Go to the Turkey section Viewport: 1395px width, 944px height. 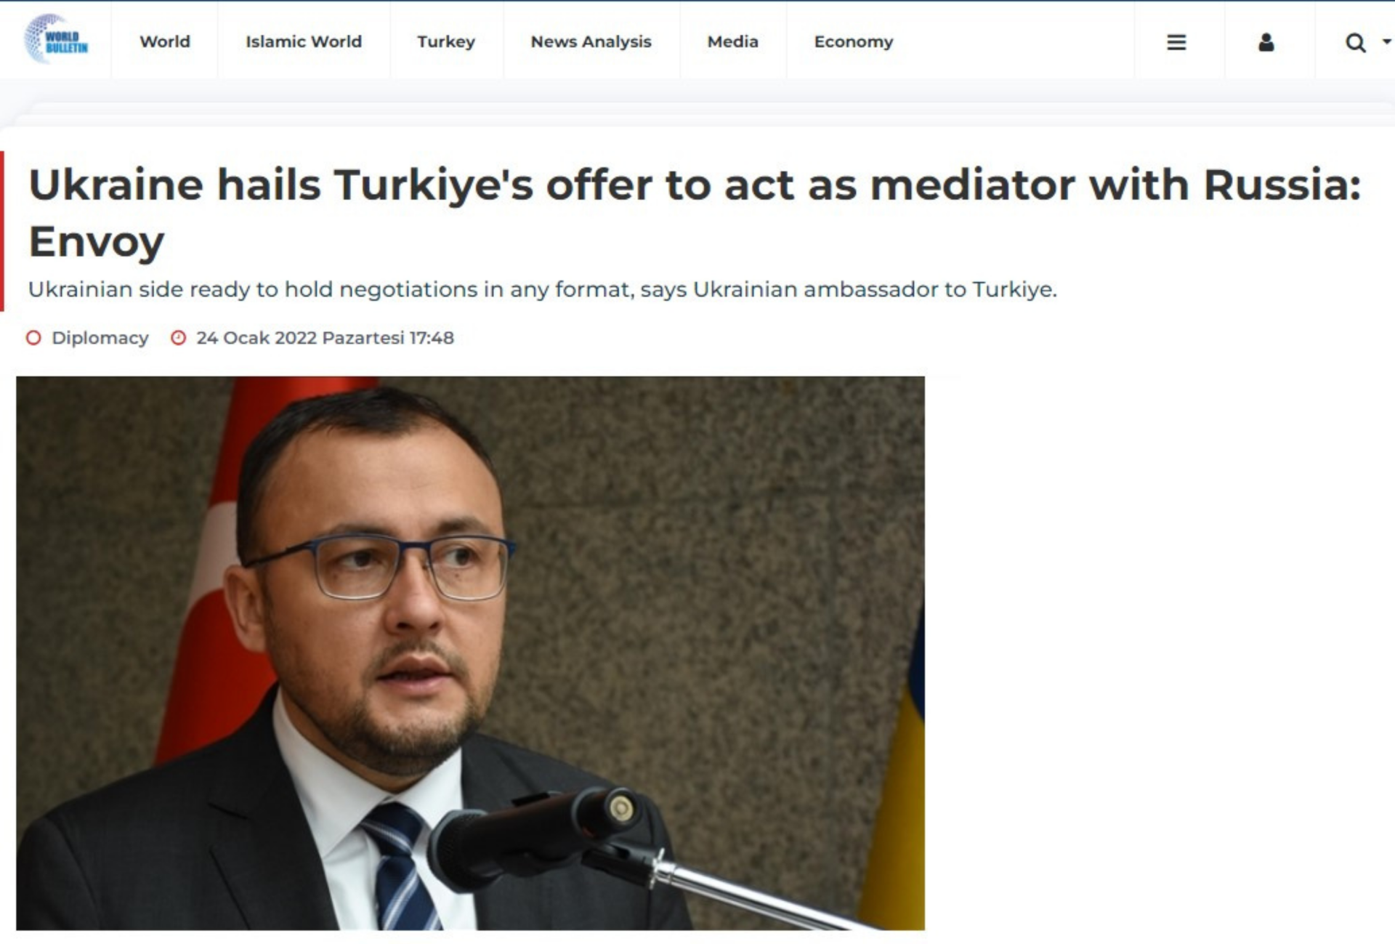click(446, 42)
